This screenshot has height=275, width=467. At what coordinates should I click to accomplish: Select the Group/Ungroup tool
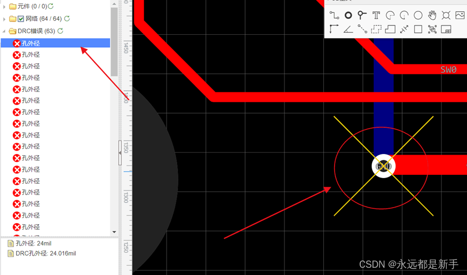click(x=432, y=29)
